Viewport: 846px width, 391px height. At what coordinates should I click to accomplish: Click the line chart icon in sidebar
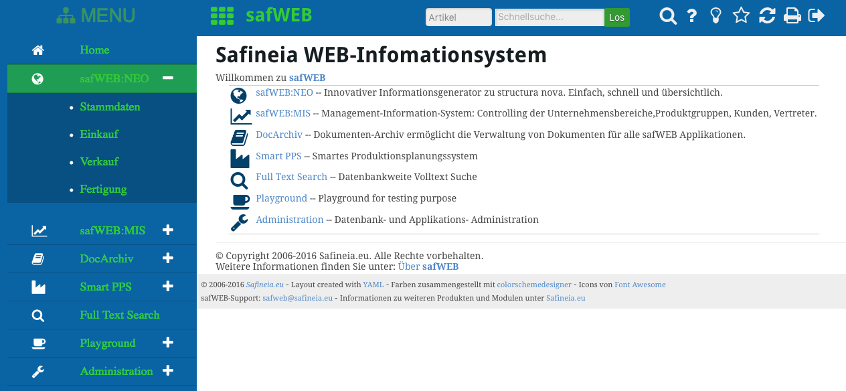(x=39, y=231)
